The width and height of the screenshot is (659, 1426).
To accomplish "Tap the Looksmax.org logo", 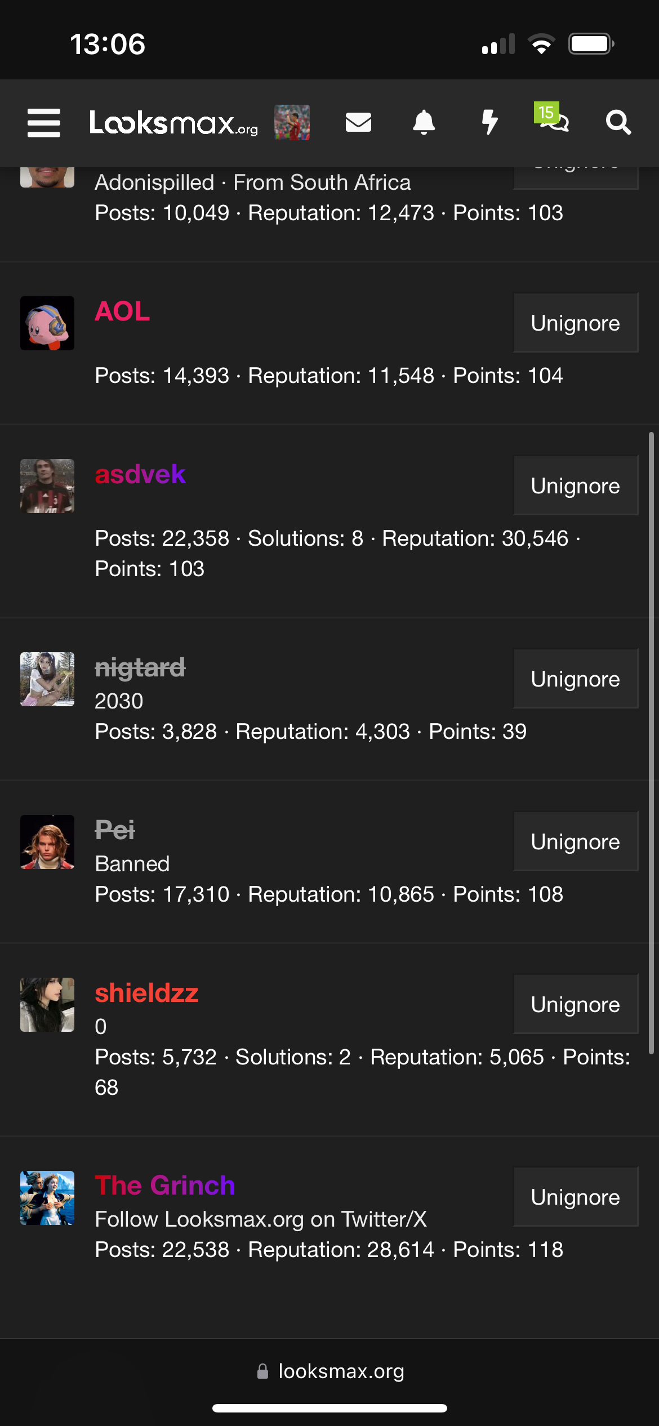I will (x=173, y=123).
